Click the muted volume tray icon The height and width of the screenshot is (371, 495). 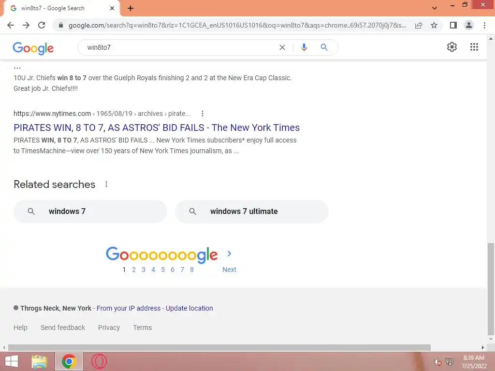pos(437,362)
